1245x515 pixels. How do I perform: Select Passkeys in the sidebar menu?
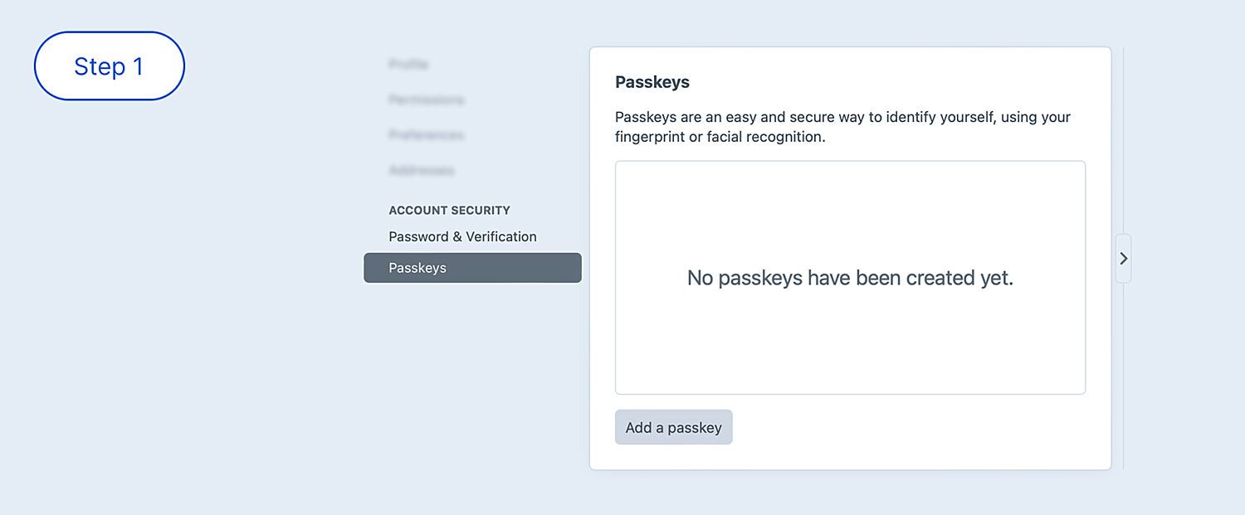(472, 268)
